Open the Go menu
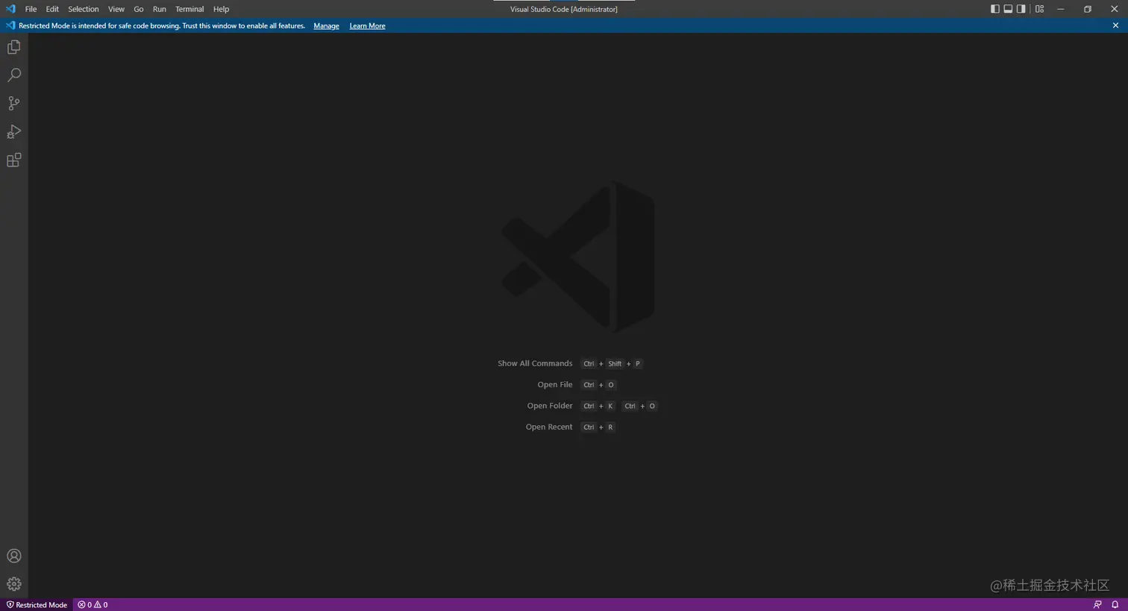The width and height of the screenshot is (1128, 611). (x=139, y=9)
